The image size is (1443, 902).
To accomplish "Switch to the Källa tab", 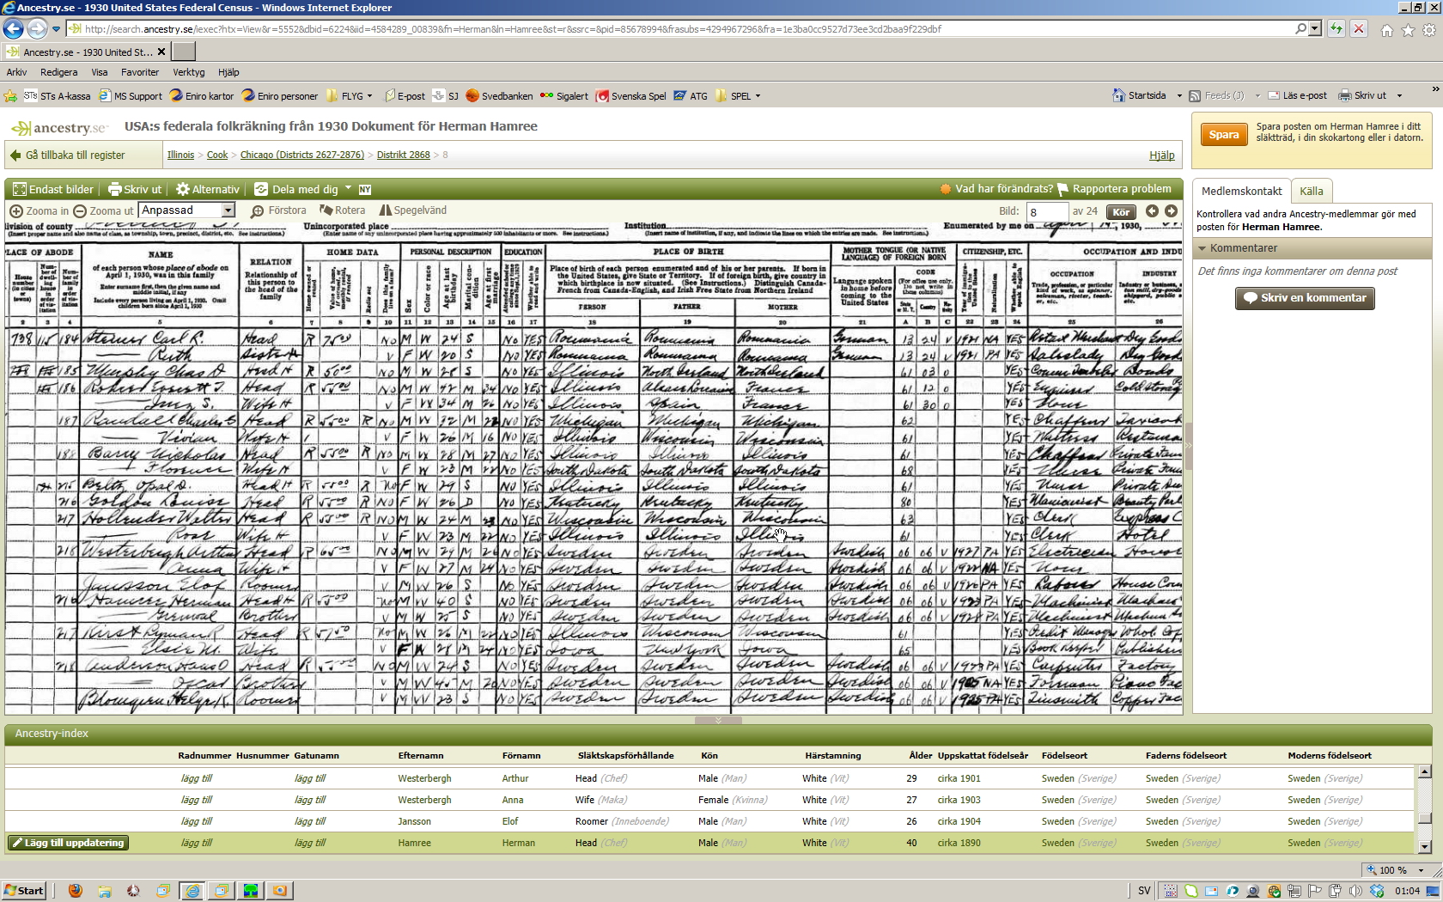I will 1311,192.
